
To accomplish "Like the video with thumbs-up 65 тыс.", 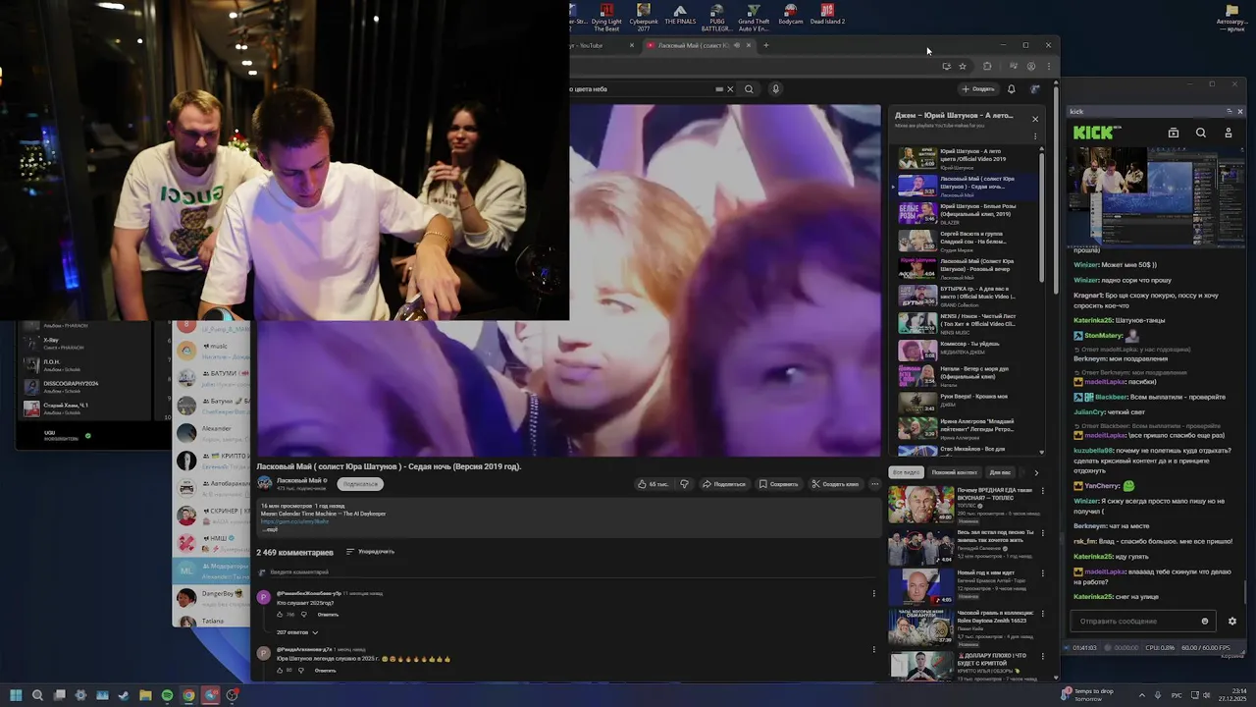I will pos(653,484).
